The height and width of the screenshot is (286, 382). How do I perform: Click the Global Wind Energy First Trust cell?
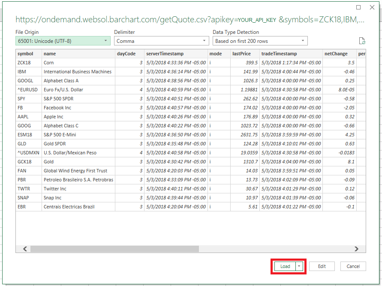coord(78,171)
